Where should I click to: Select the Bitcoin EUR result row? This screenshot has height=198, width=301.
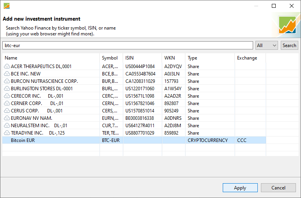point(134,140)
